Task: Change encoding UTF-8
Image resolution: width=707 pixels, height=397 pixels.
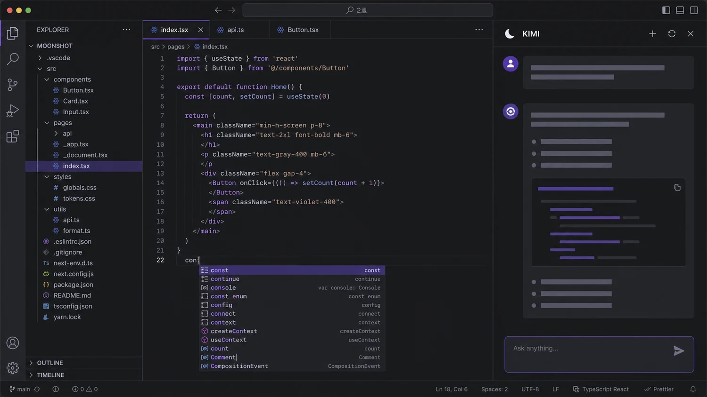Action: 530,389
